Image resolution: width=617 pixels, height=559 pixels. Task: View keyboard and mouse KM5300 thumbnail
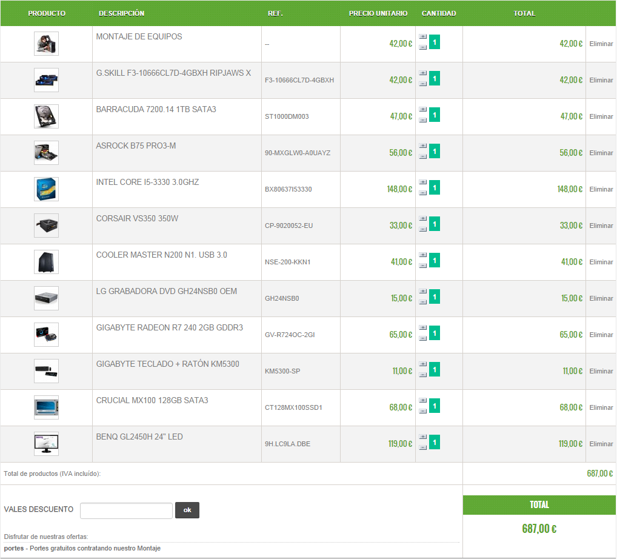pos(47,371)
